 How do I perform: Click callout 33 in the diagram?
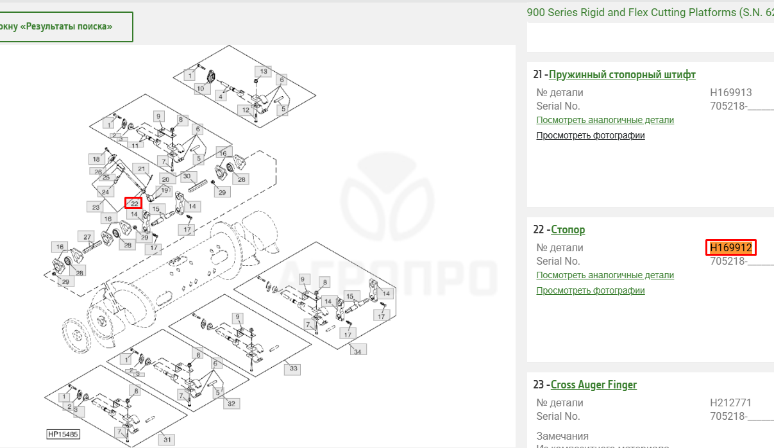click(293, 369)
